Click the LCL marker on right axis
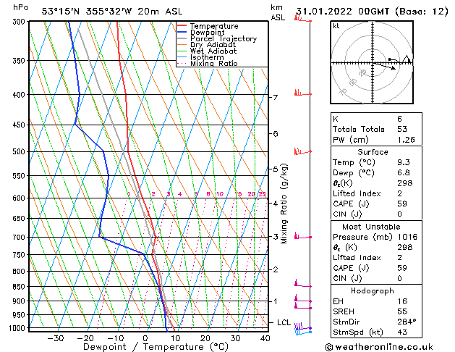455x352 pixels. (284, 322)
